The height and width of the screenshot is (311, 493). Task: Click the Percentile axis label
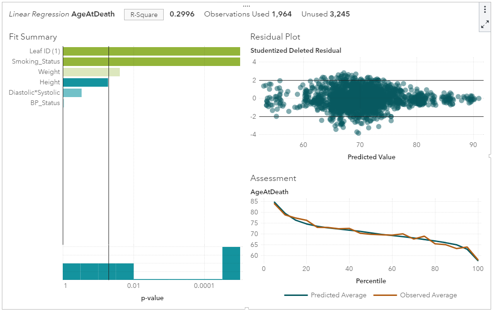tap(370, 281)
